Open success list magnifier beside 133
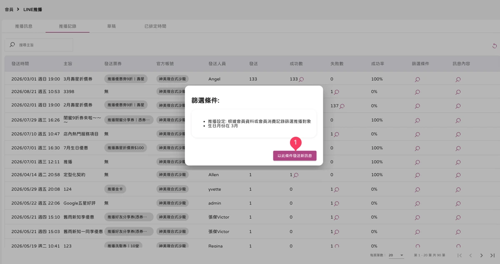500x264 pixels. pyautogui.click(x=301, y=79)
